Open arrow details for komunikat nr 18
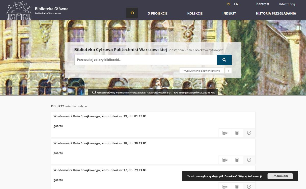The image size is (306, 189). (x=249, y=160)
